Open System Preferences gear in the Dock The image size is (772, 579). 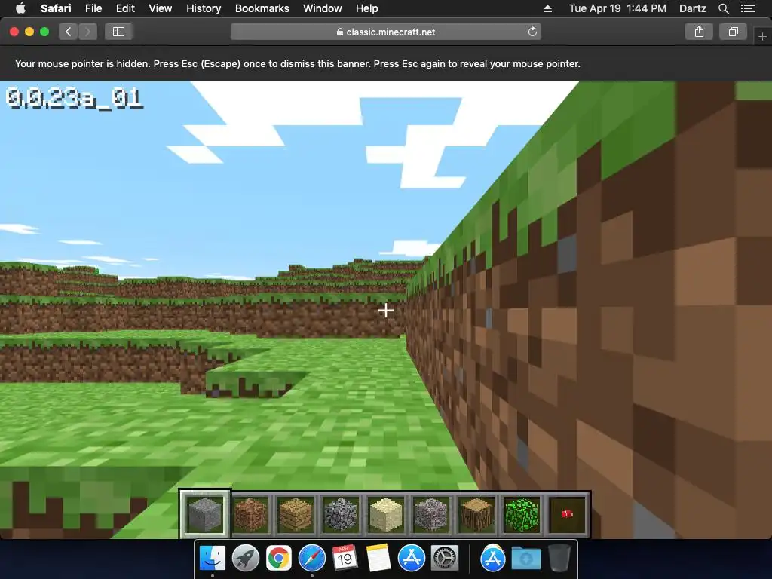[x=445, y=559]
